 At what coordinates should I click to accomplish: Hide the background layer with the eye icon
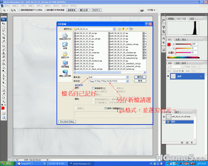168,76
